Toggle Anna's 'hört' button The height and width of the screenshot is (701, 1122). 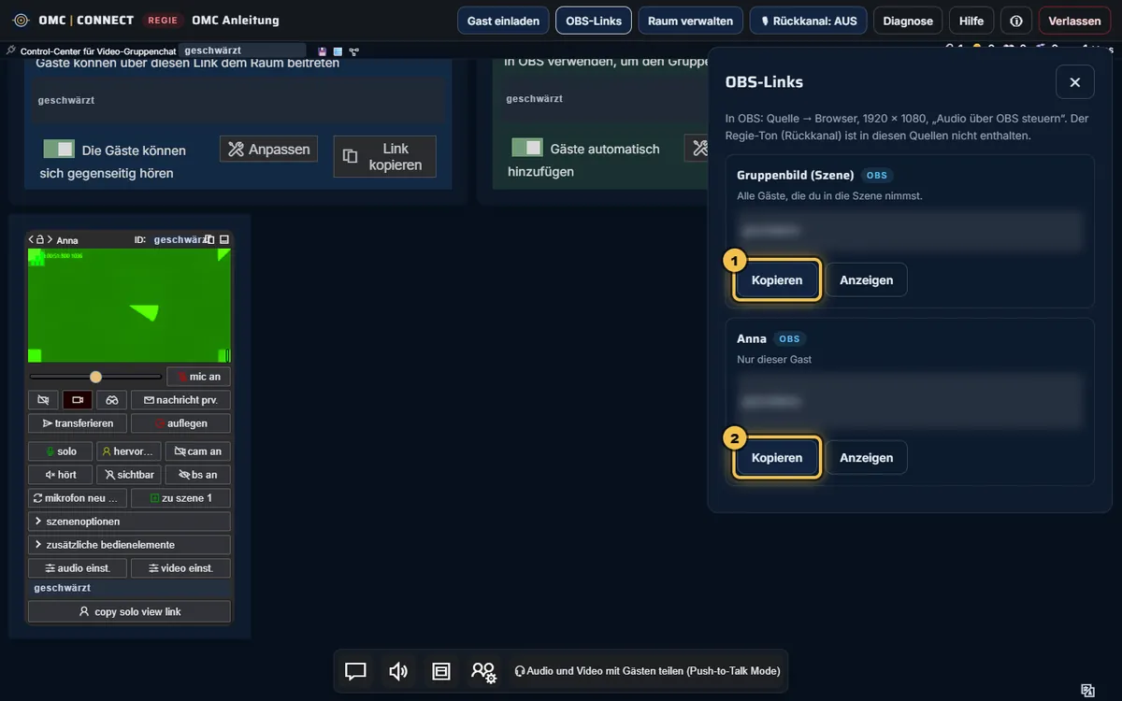coord(61,475)
